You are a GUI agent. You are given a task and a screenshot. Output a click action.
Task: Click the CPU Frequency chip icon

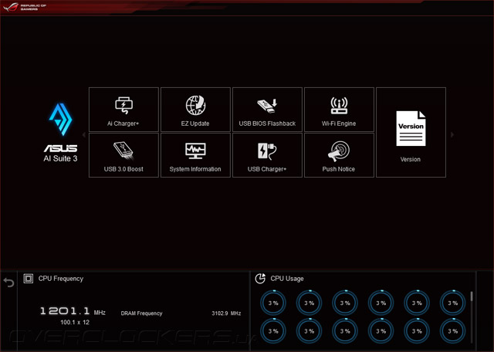29,279
